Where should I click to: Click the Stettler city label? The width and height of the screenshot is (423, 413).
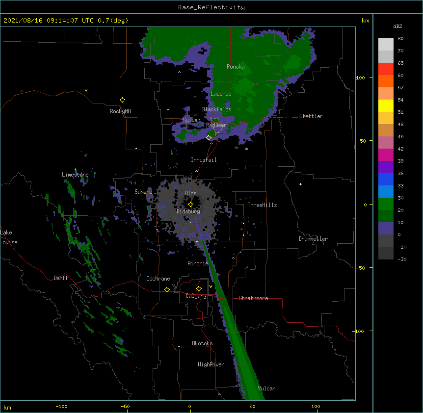pos(311,116)
